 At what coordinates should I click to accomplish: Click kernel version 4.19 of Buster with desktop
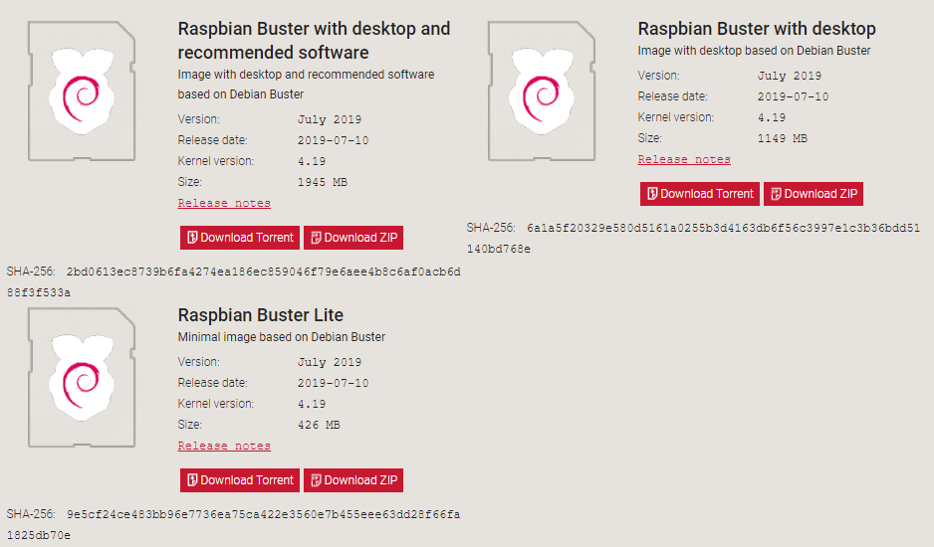pyautogui.click(x=772, y=117)
